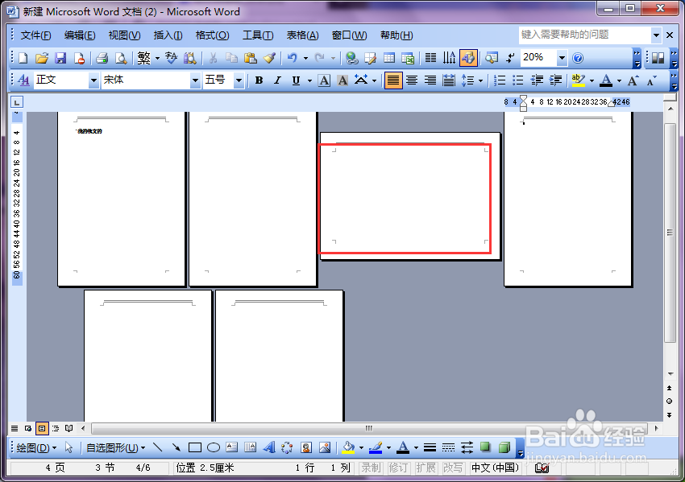Image resolution: width=685 pixels, height=482 pixels.
Task: Click the drawing fill color bucket
Action: [x=348, y=447]
